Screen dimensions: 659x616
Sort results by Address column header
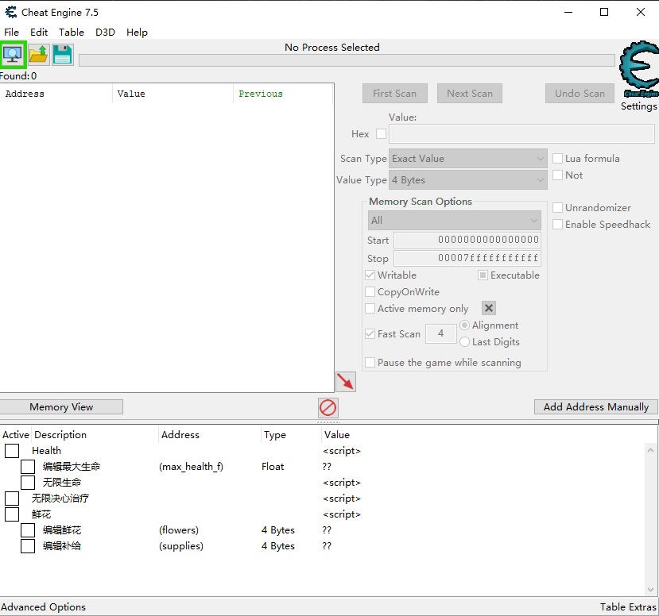tap(56, 94)
